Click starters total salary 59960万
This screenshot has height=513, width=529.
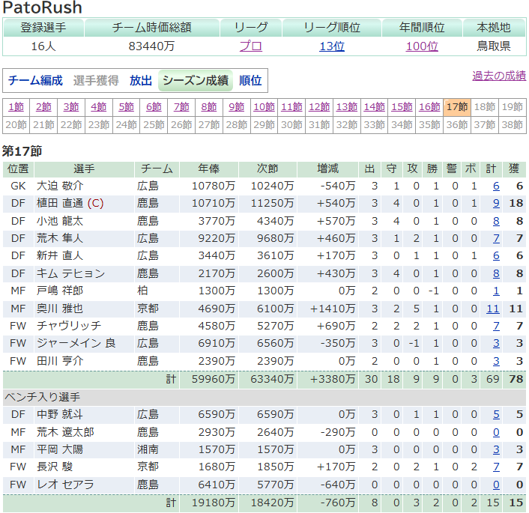coord(214,379)
